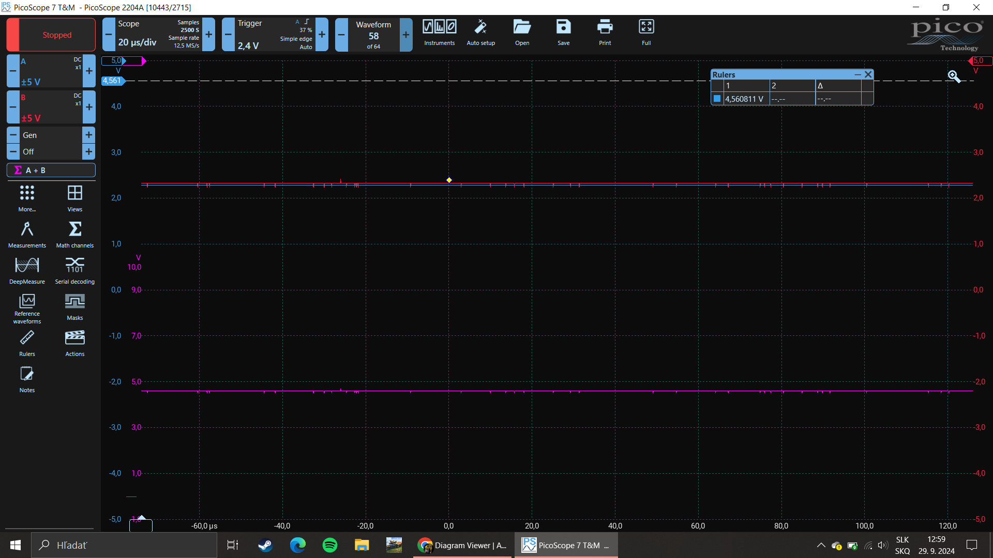Increase the Scope timebase with plus
Viewport: 993px width, 558px height.
208,35
